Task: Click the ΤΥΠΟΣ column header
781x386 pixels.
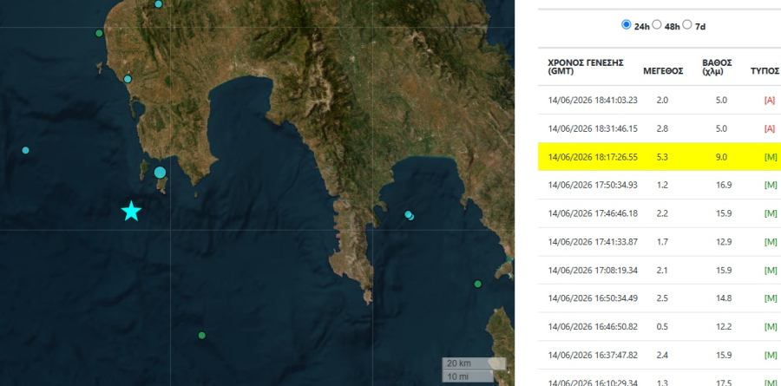Action: click(765, 71)
